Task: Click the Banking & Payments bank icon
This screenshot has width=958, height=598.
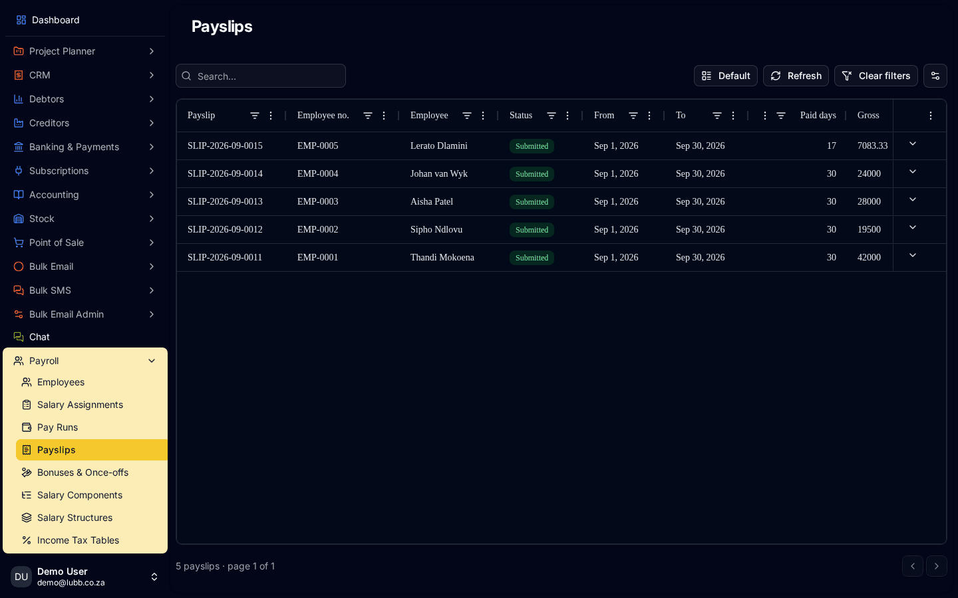Action: point(19,147)
